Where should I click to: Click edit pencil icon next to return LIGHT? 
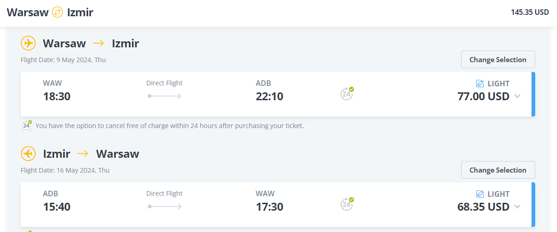point(480,194)
